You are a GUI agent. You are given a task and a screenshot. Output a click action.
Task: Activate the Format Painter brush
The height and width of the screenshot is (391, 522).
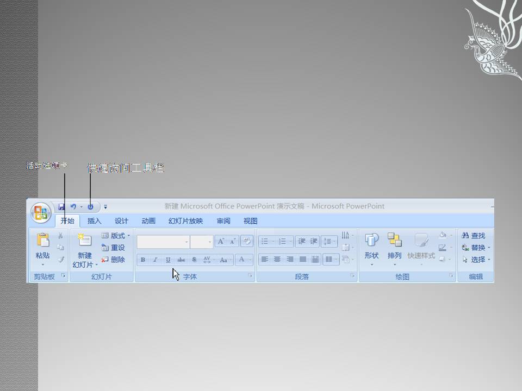coord(60,260)
